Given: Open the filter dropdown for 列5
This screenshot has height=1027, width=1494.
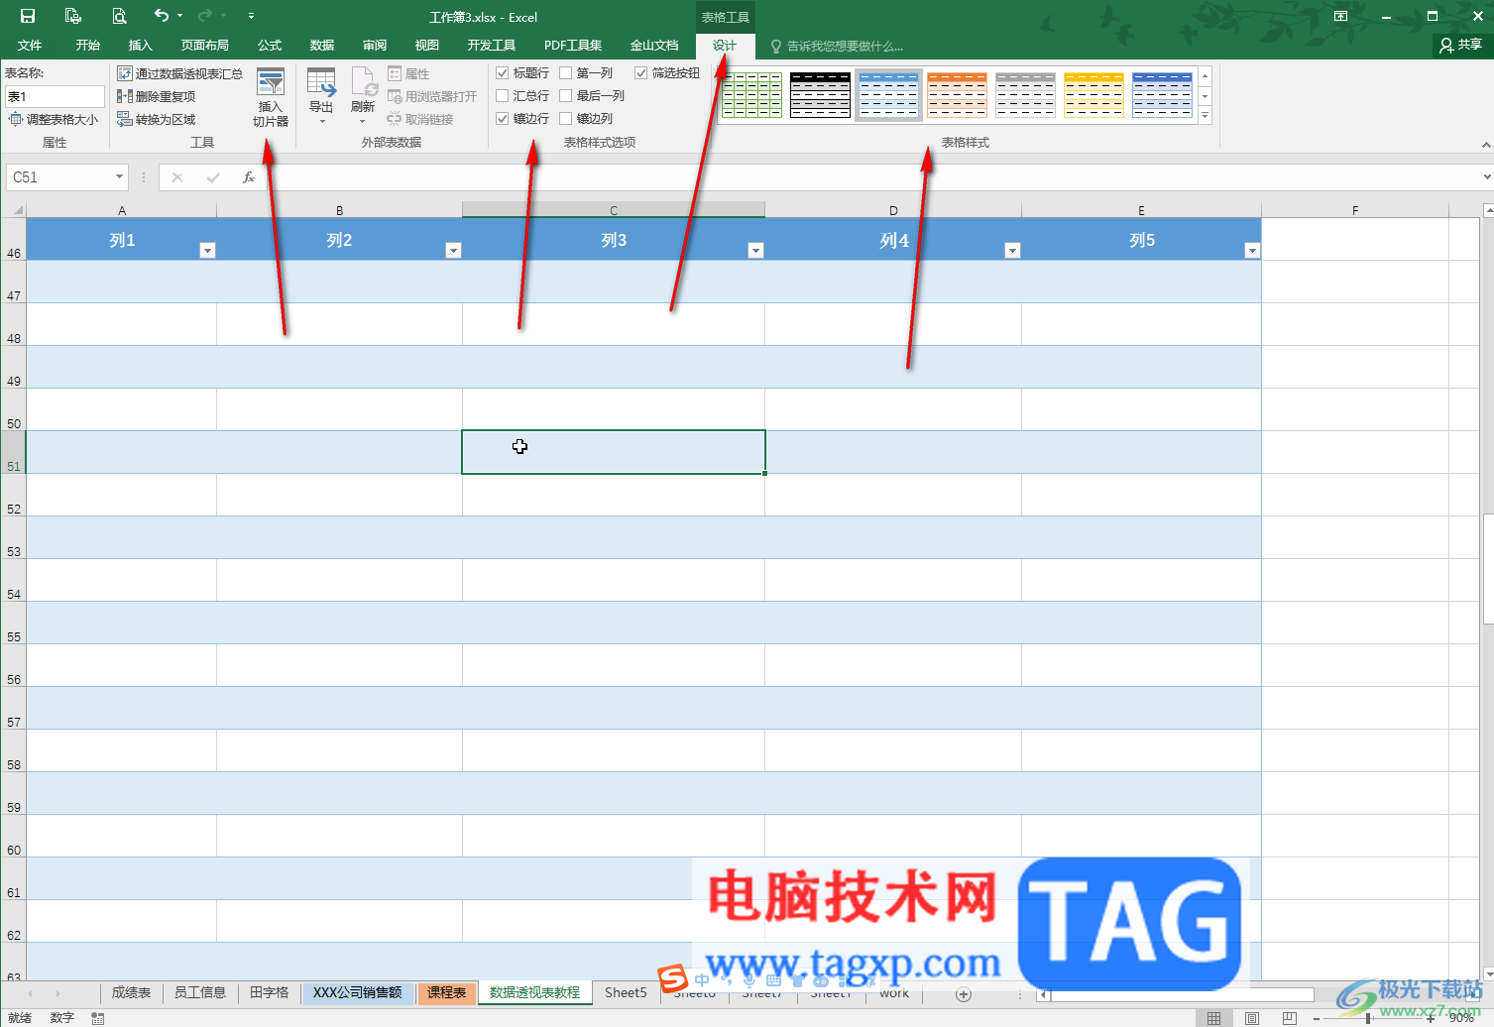Looking at the screenshot, I should (x=1251, y=250).
